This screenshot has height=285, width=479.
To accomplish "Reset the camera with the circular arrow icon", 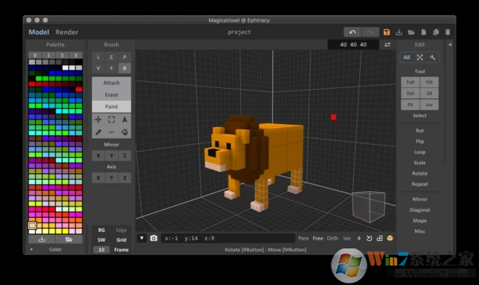I will tap(369, 239).
